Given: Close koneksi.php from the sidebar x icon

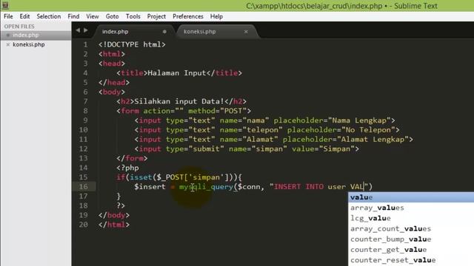Looking at the screenshot, I should click(x=8, y=44).
